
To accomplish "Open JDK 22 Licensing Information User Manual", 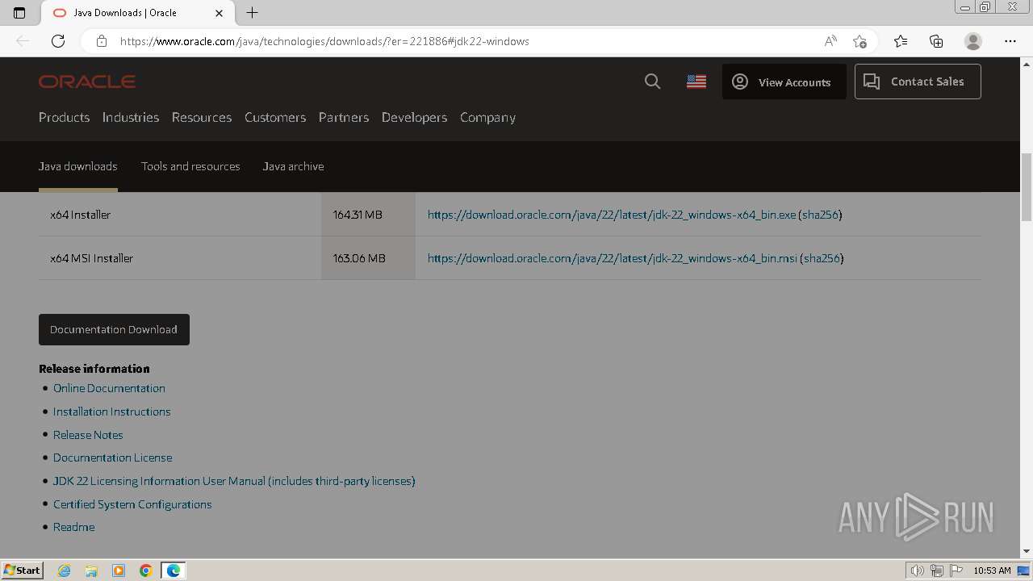I will (x=234, y=481).
